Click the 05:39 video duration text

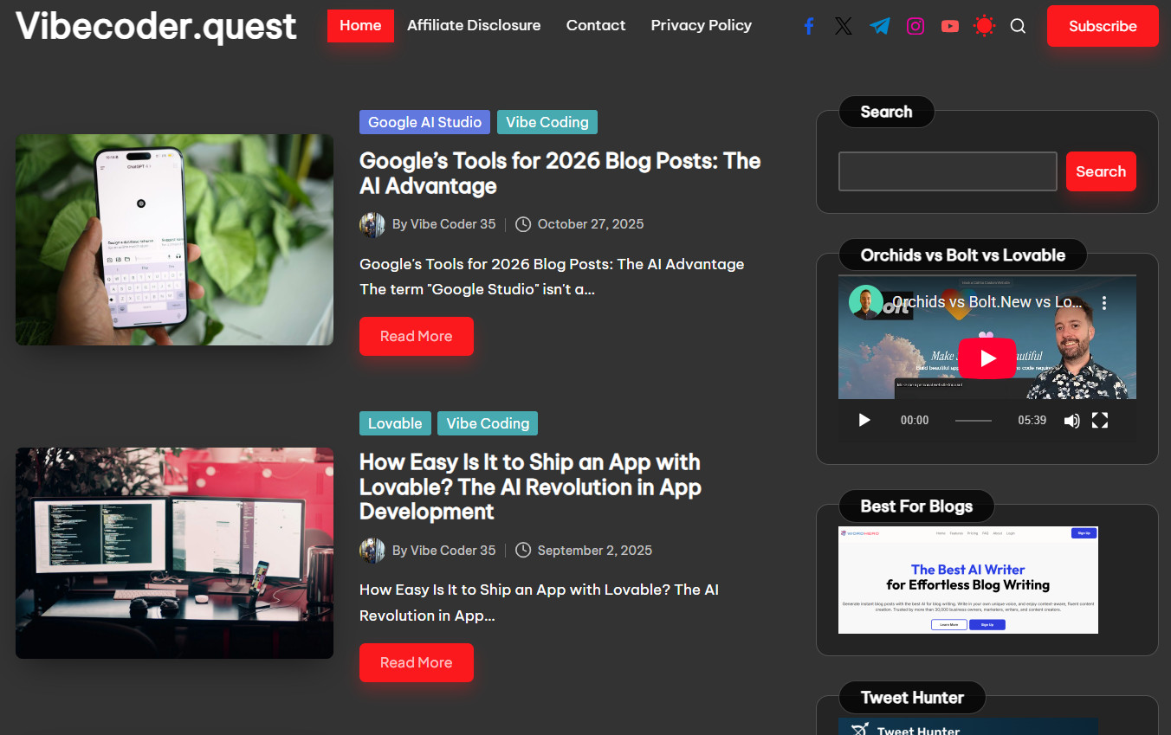tap(1032, 421)
